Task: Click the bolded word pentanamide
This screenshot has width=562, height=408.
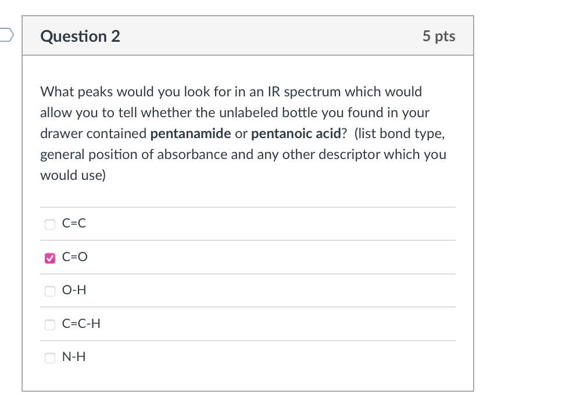Action: (191, 133)
